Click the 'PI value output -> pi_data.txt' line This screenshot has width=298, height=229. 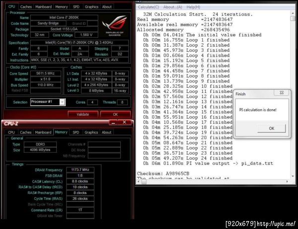pyautogui.click(x=208, y=163)
